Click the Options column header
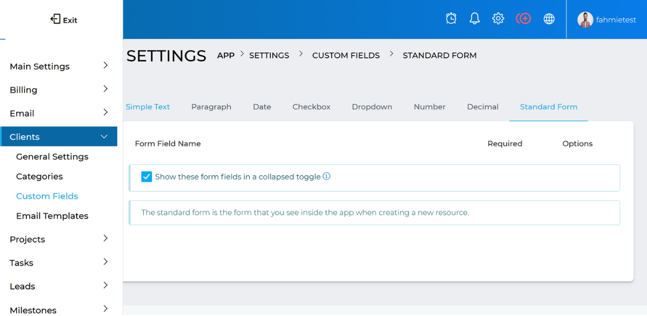Viewport: 647px width, 316px height. [x=577, y=144]
